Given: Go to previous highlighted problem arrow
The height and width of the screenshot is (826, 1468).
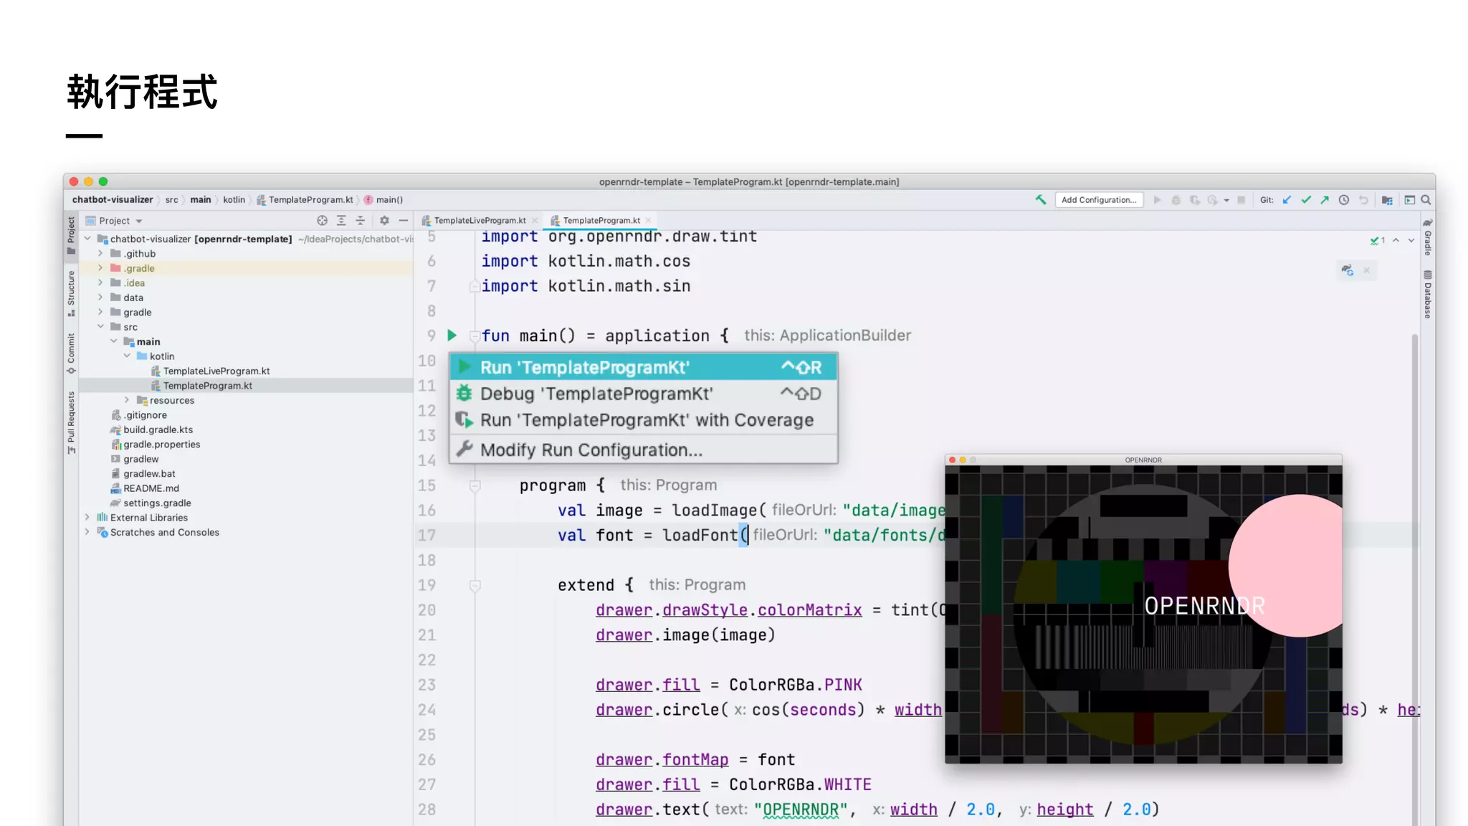Looking at the screenshot, I should (1396, 241).
